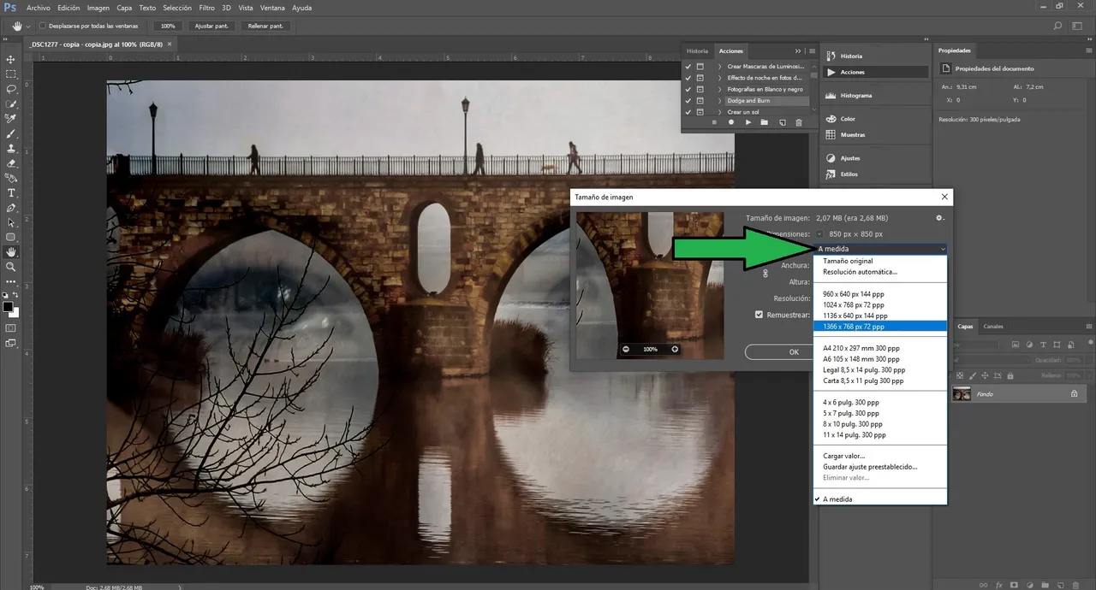Screen dimensions: 1096x590
Task: Open the A medida preset dropdown
Action: tap(880, 249)
